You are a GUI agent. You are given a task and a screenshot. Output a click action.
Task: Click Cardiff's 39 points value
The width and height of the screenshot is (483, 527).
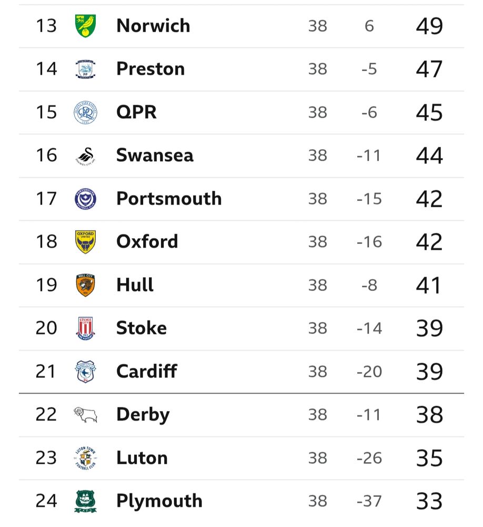tap(429, 372)
